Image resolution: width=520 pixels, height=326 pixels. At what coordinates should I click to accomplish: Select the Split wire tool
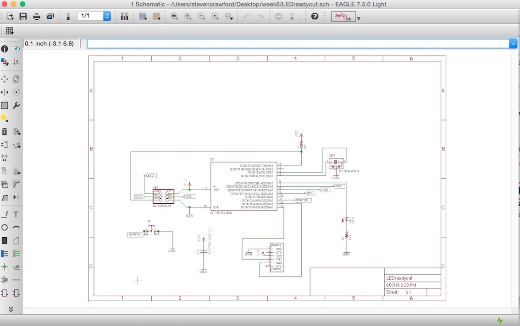[x=5, y=197]
